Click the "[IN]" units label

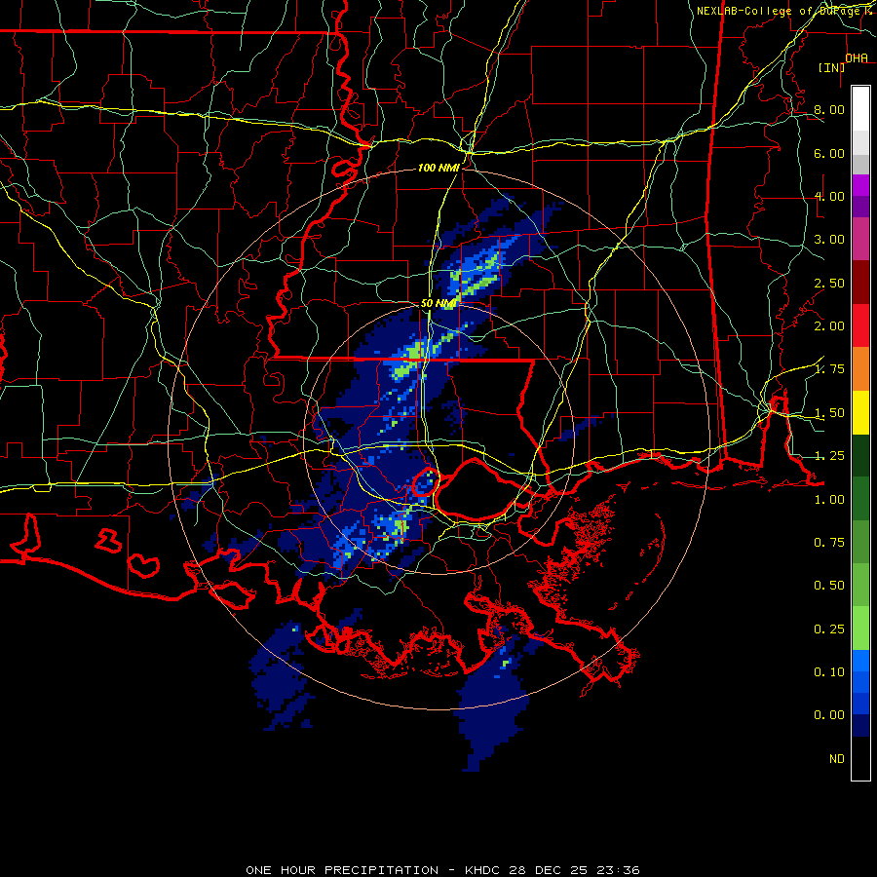pos(832,67)
